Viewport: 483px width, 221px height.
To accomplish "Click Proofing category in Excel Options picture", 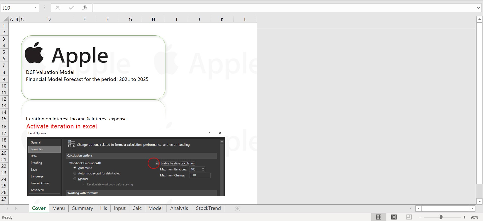I will (x=44, y=163).
